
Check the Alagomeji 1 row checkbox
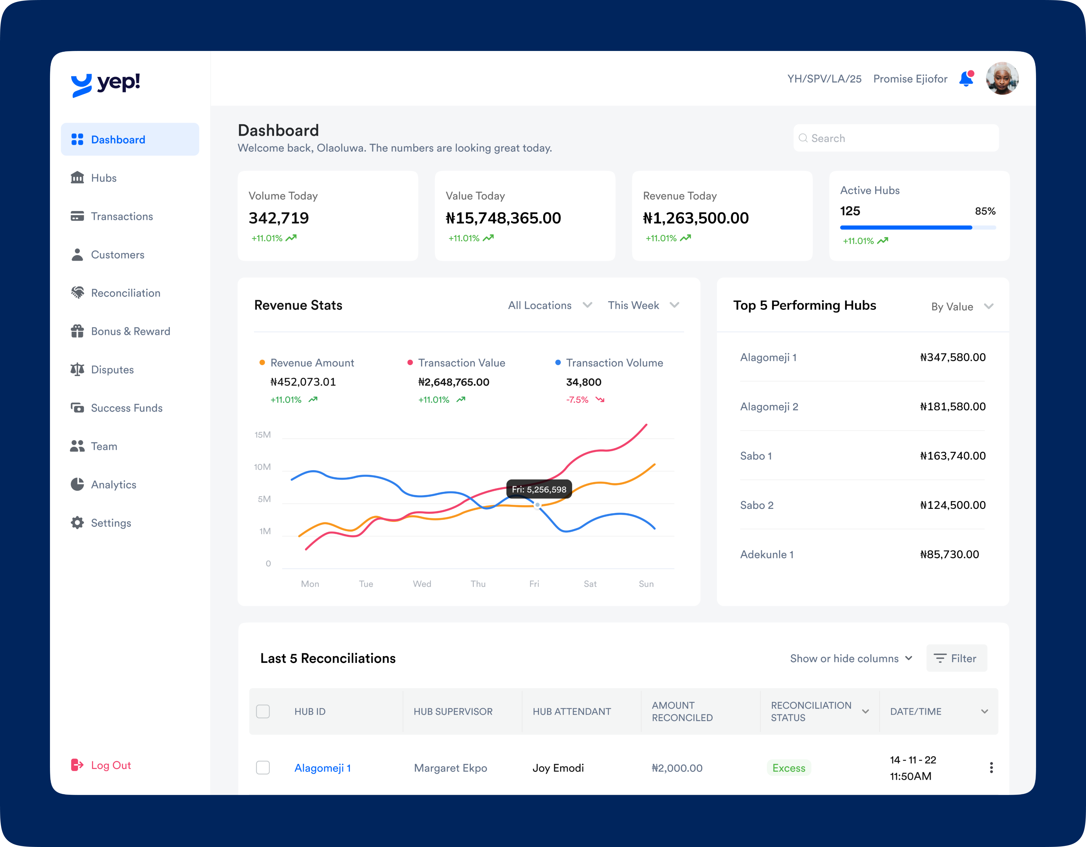click(x=263, y=767)
